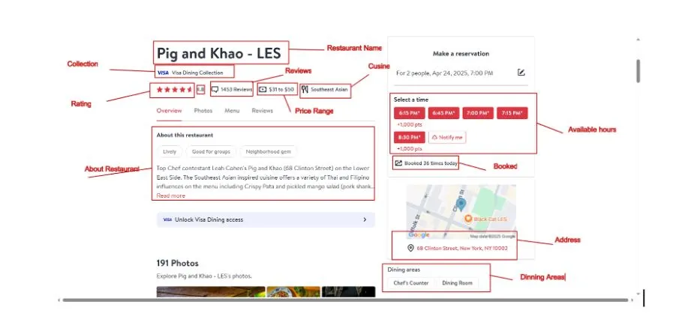
Task: Click the star rating icons
Action: coord(175,89)
